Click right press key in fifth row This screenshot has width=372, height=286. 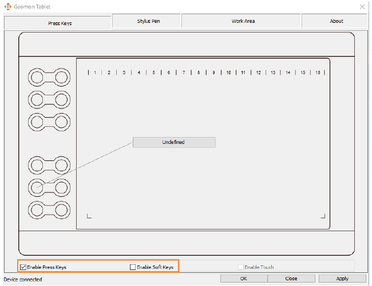61,188
